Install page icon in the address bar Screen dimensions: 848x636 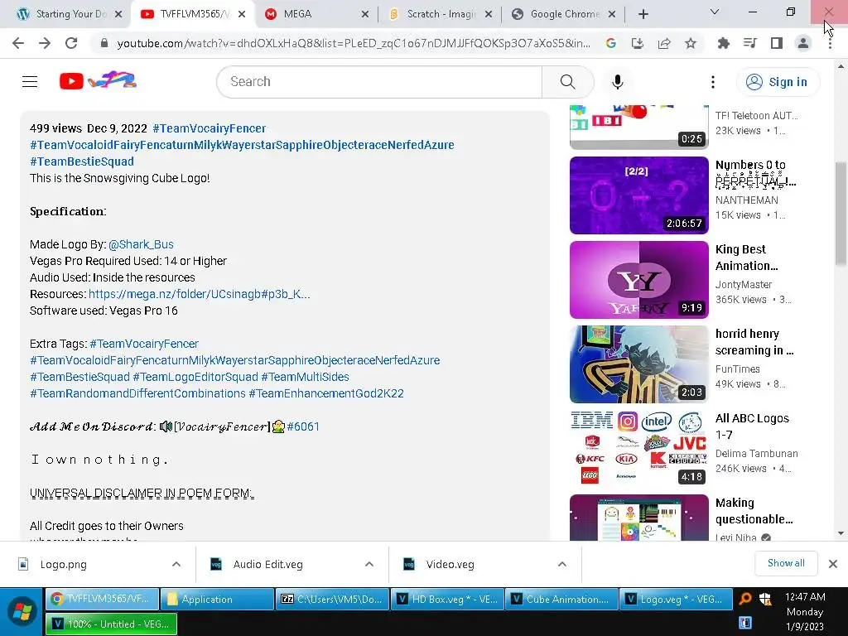point(638,43)
